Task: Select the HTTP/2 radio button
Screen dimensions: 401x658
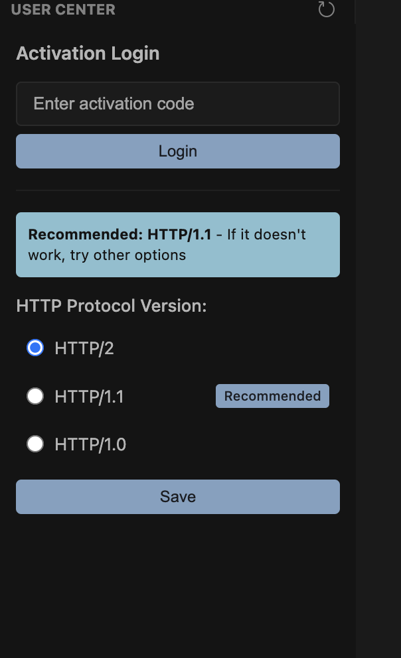Action: [x=35, y=348]
